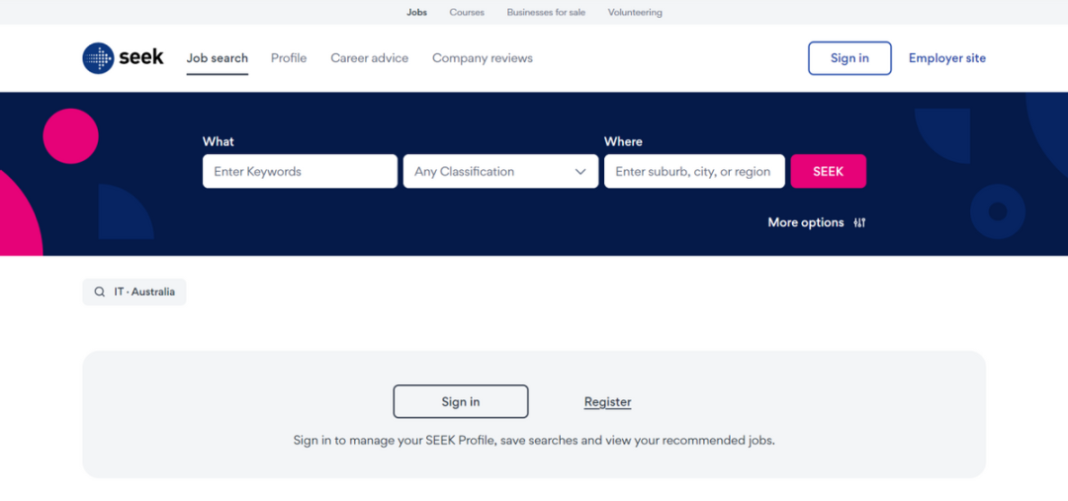1068x501 pixels.
Task: Expand the Any Classification dropdown chevron
Action: (580, 172)
